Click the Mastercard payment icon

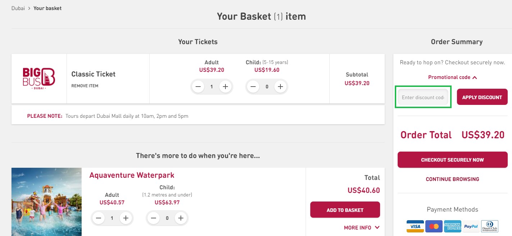coord(434,226)
